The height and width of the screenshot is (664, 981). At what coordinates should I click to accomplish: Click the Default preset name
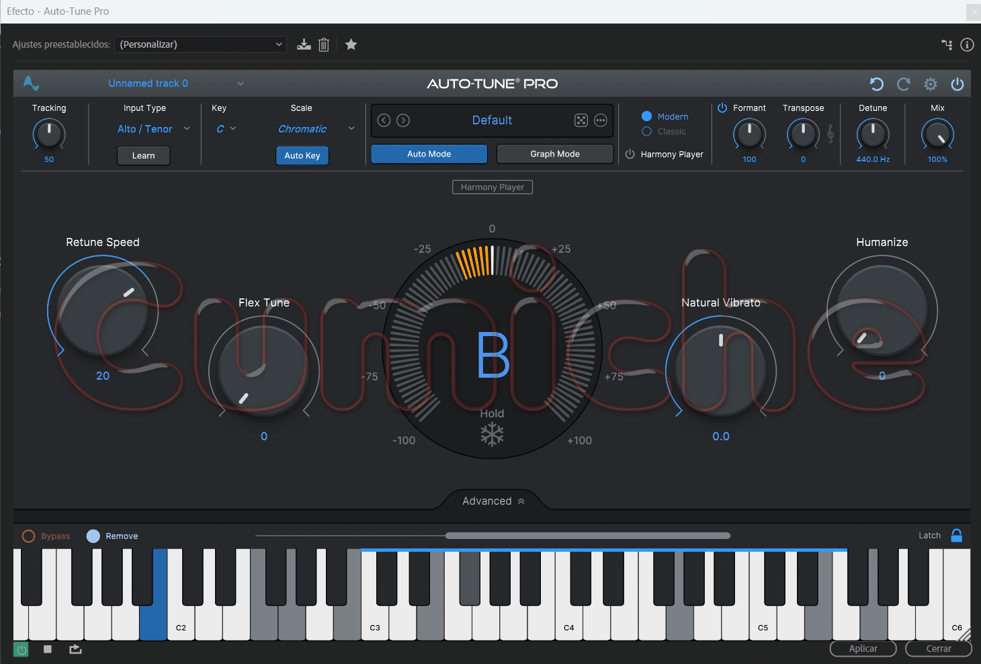pos(492,120)
